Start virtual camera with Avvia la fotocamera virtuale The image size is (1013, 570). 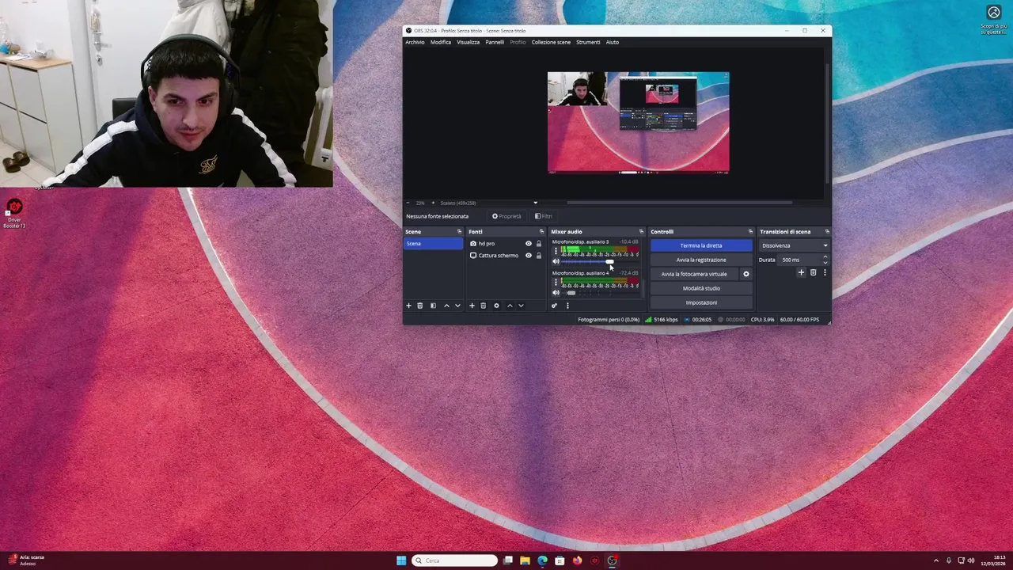694,274
